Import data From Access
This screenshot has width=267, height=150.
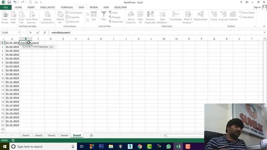(x=5, y=17)
